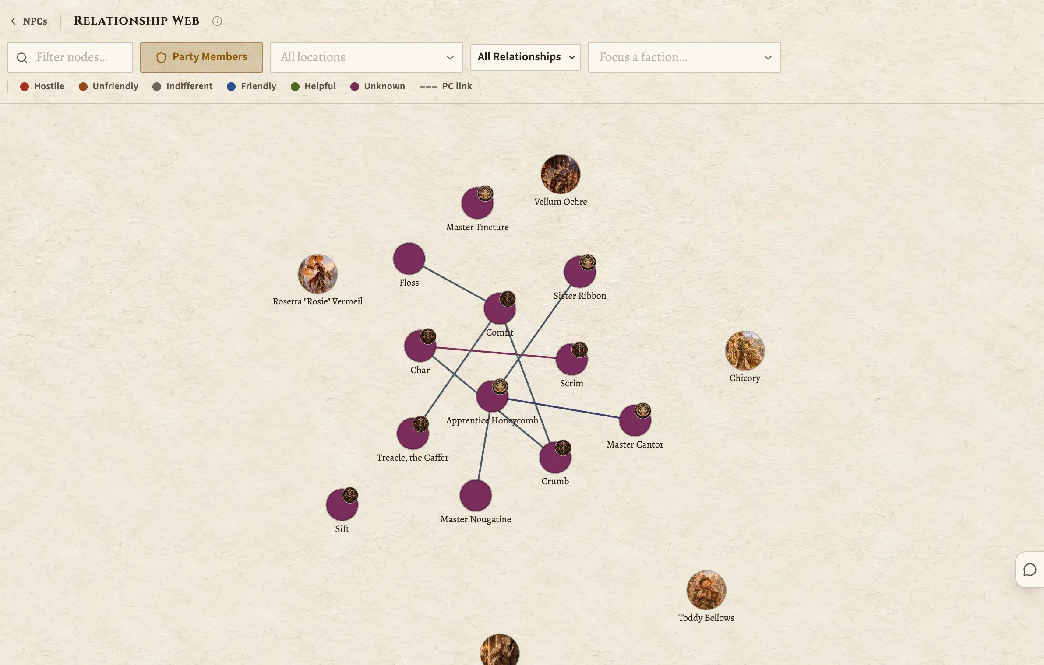Select the Comfit node
The height and width of the screenshot is (665, 1044).
click(500, 308)
